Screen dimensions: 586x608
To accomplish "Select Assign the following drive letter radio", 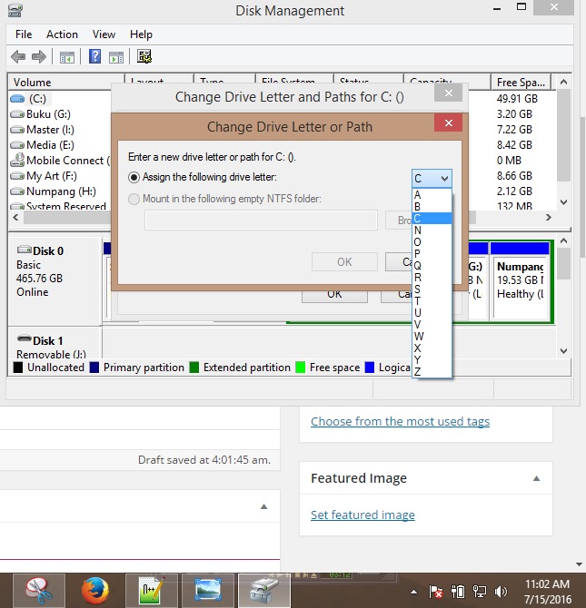I will (x=134, y=178).
